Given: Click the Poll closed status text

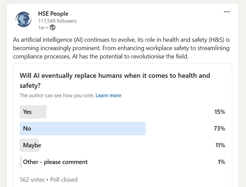Looking at the screenshot, I should coord(64,180).
